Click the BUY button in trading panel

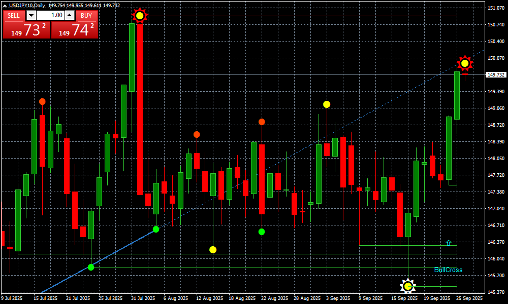(86, 15)
